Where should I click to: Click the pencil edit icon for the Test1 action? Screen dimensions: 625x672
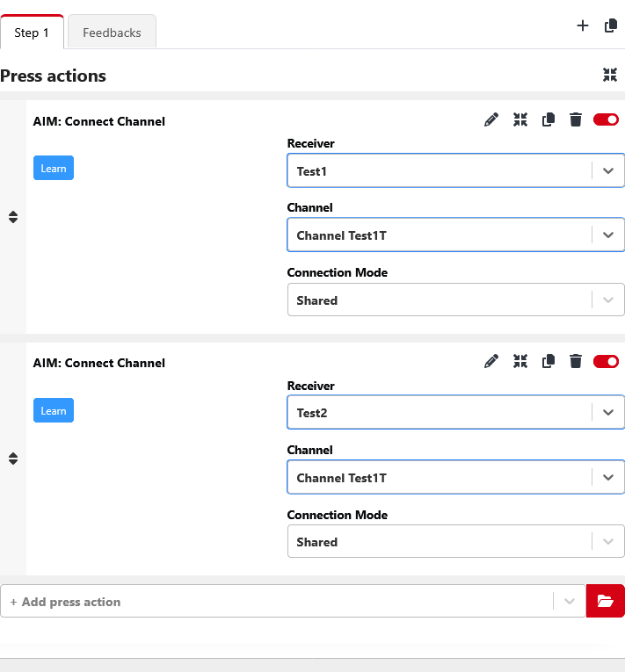(491, 119)
